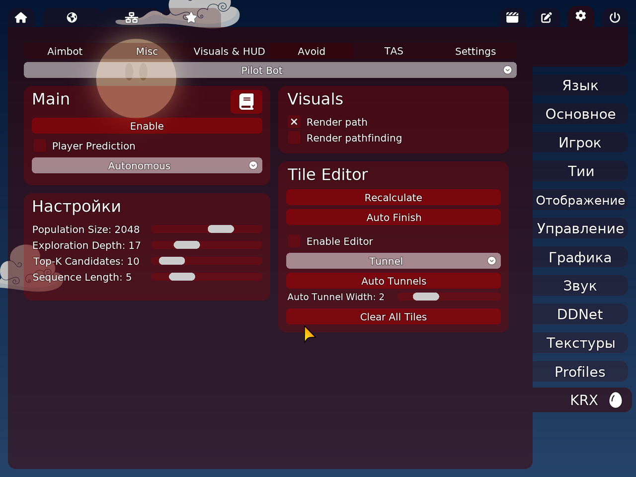Open the Управление settings page

tap(580, 229)
